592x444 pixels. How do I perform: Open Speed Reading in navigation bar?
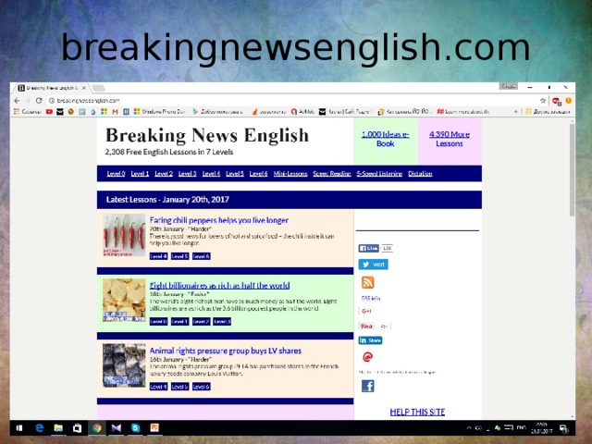tap(332, 174)
